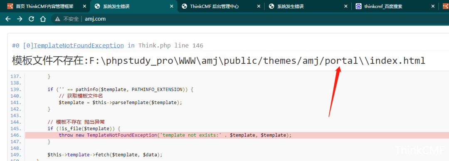
Task: Click highlighted line 146 throw statement
Action: pos(175,135)
